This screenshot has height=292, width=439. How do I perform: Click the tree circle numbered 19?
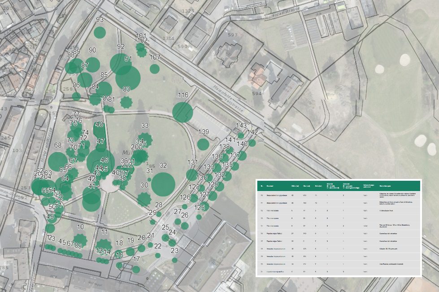coord(130,251)
